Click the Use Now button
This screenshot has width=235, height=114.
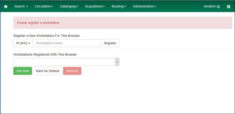click(23, 71)
